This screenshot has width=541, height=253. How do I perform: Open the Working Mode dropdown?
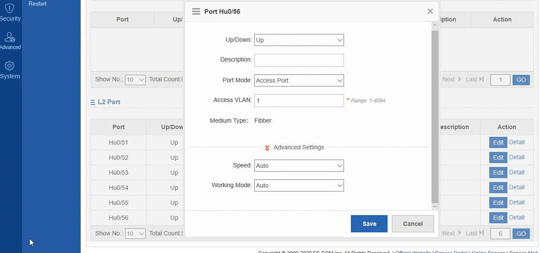[x=299, y=185]
